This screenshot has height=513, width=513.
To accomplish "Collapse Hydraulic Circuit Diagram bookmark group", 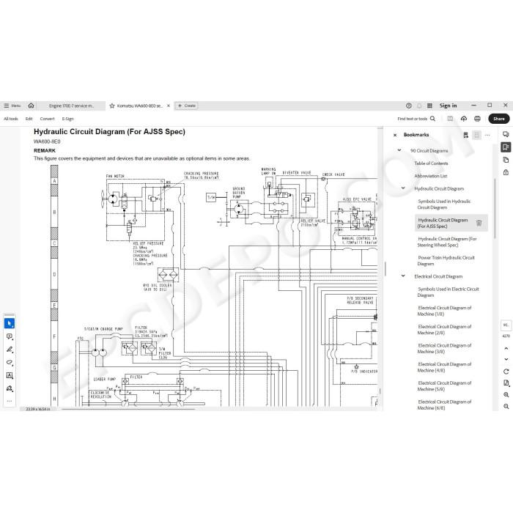I will 403,188.
